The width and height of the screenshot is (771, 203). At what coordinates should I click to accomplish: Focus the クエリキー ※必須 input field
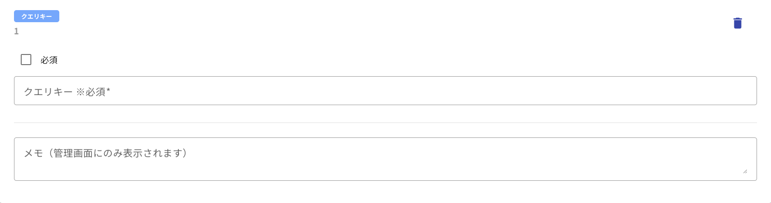pos(385,91)
